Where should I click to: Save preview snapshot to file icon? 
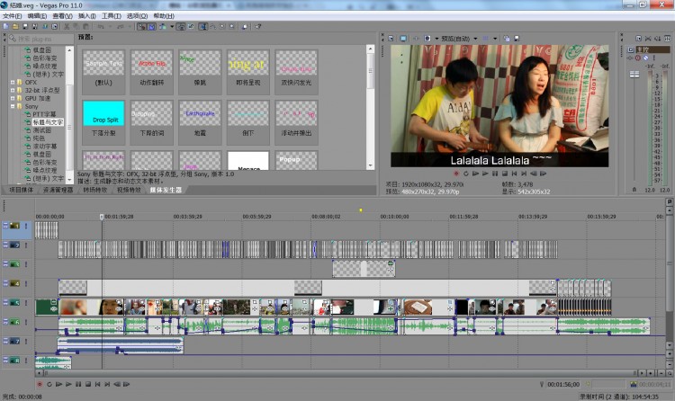pos(517,39)
